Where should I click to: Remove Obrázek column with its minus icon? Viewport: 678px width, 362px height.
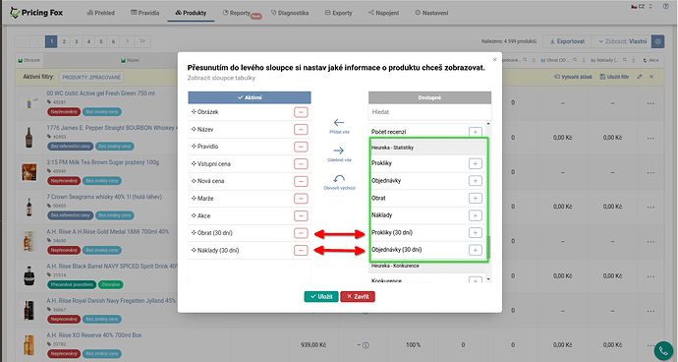click(301, 112)
